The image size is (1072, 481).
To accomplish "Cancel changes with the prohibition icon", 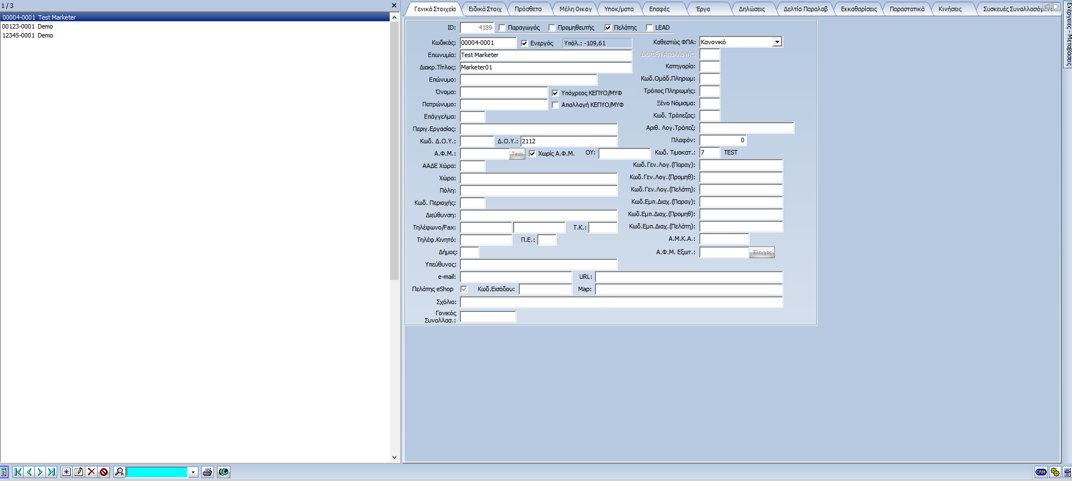I will [x=104, y=472].
